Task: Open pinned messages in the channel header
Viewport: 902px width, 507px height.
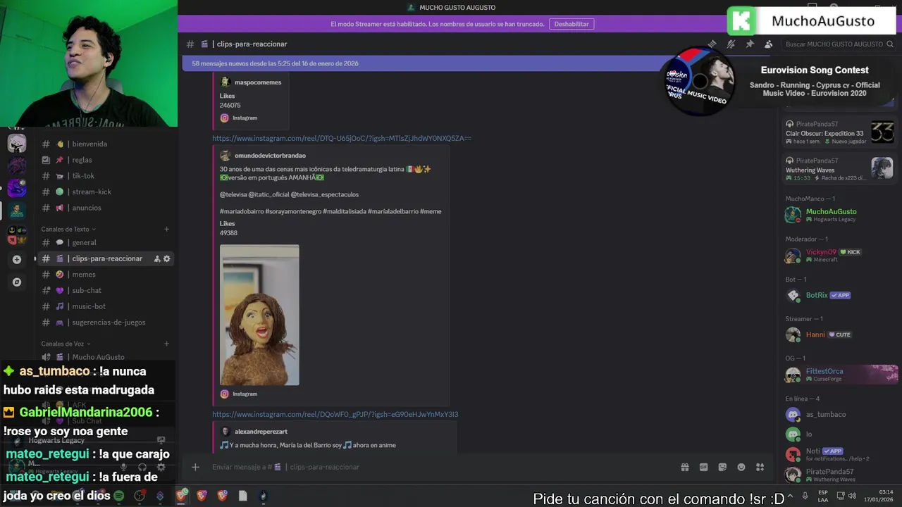Action: click(x=750, y=44)
